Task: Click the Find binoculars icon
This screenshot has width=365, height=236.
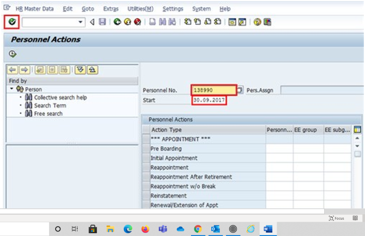Action: pyautogui.click(x=162, y=22)
